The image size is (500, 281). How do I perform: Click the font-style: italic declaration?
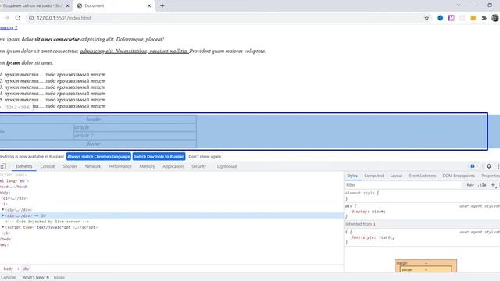373,237
